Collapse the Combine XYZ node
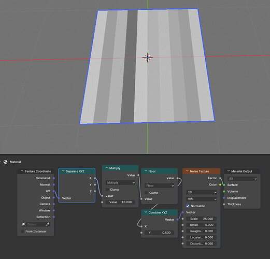 pyautogui.click(x=146, y=212)
